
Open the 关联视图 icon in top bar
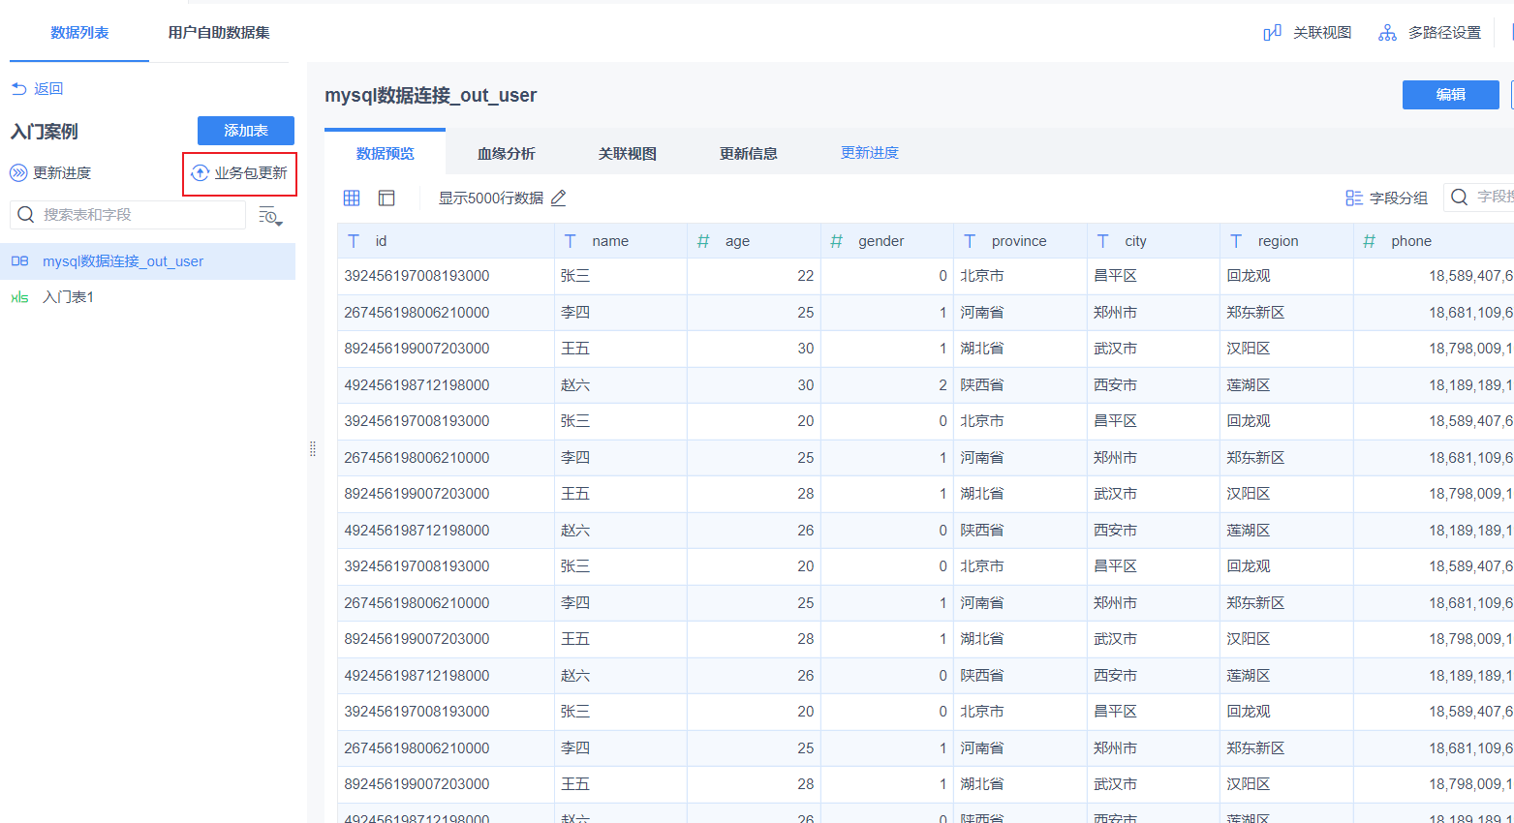click(1273, 33)
